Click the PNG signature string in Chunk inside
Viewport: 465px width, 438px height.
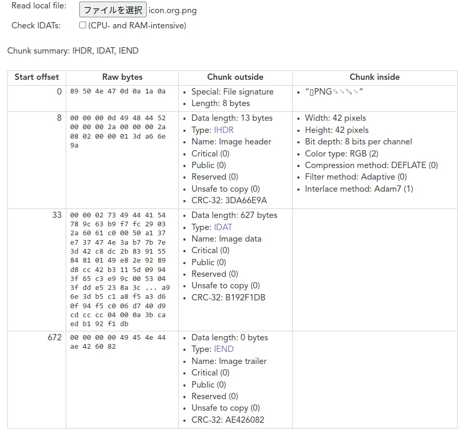[x=334, y=91]
